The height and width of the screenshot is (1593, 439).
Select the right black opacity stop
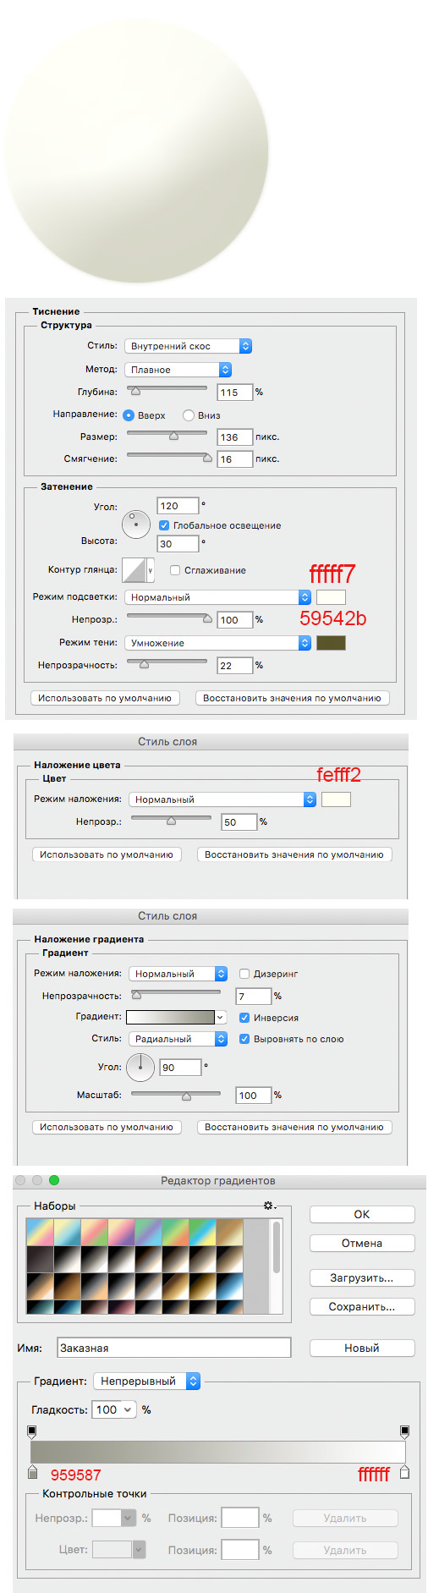[x=404, y=1431]
